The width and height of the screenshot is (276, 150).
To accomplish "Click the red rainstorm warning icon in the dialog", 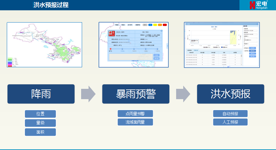I will click(x=111, y=33).
